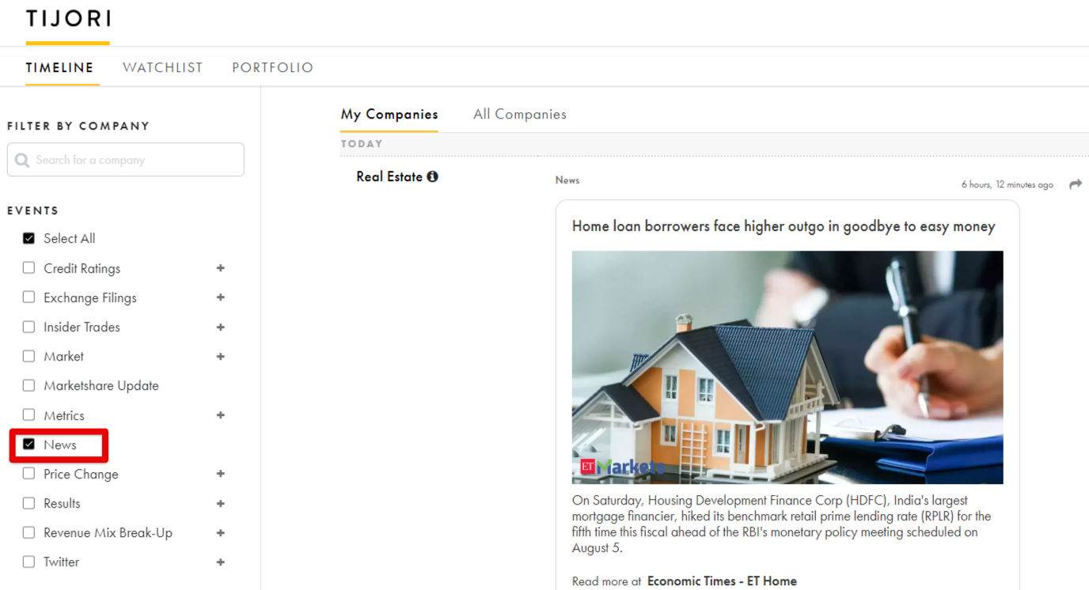
Task: Check the Results filter
Action: [x=29, y=503]
